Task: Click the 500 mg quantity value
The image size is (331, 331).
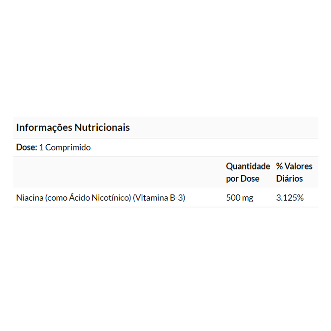Action: coord(240,198)
